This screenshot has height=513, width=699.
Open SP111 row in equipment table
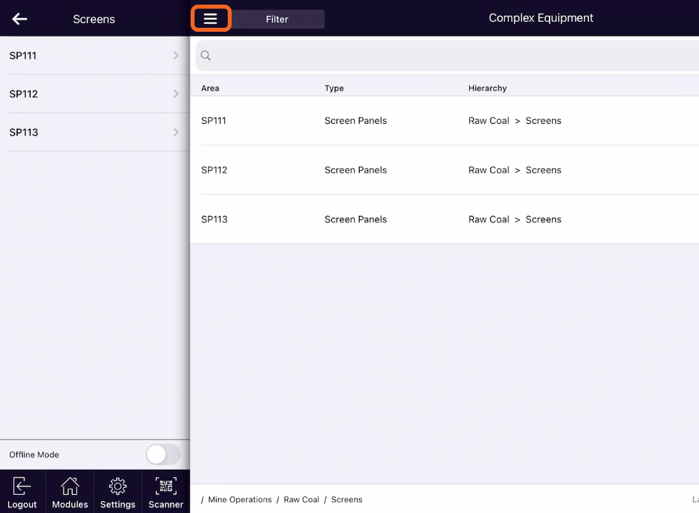444,120
